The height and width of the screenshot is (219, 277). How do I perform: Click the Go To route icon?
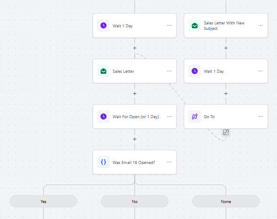click(194, 116)
